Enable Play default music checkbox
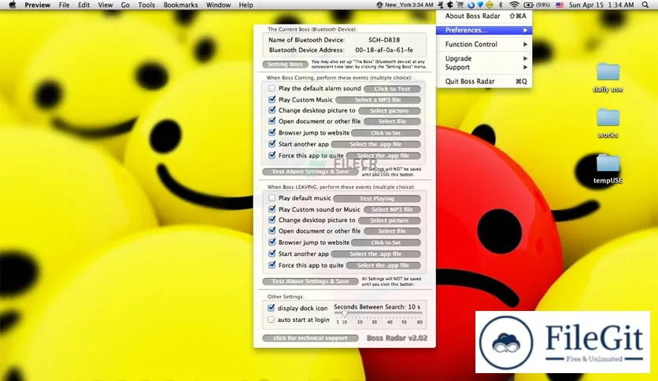 [x=272, y=198]
